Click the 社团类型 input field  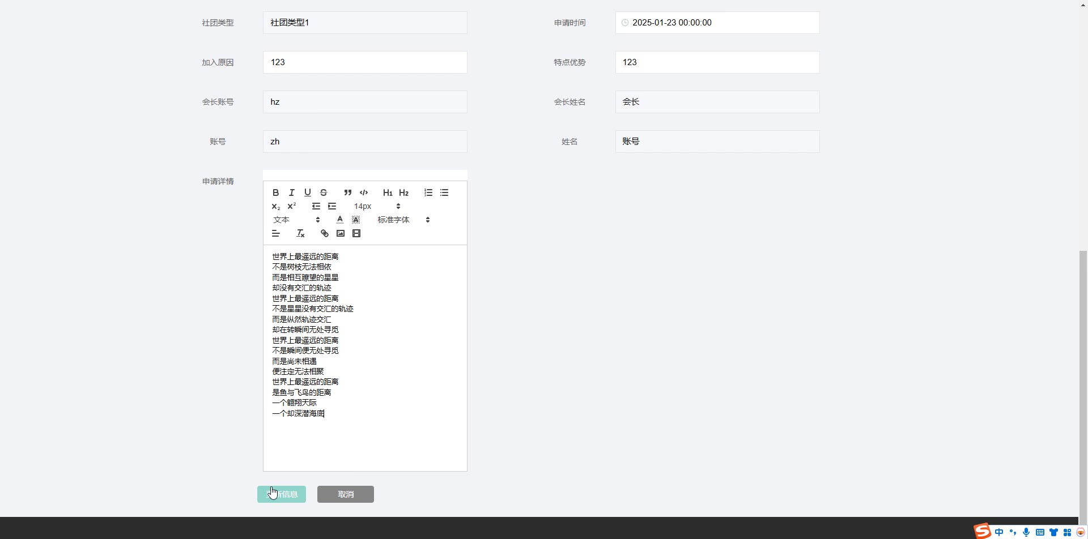pos(365,23)
